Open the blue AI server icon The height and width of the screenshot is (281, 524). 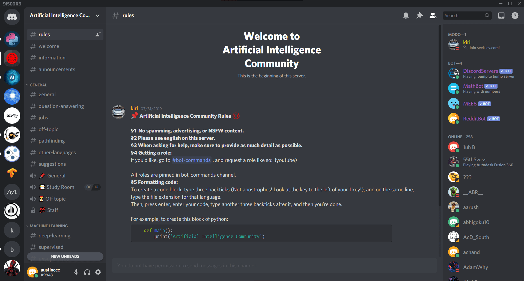click(12, 77)
